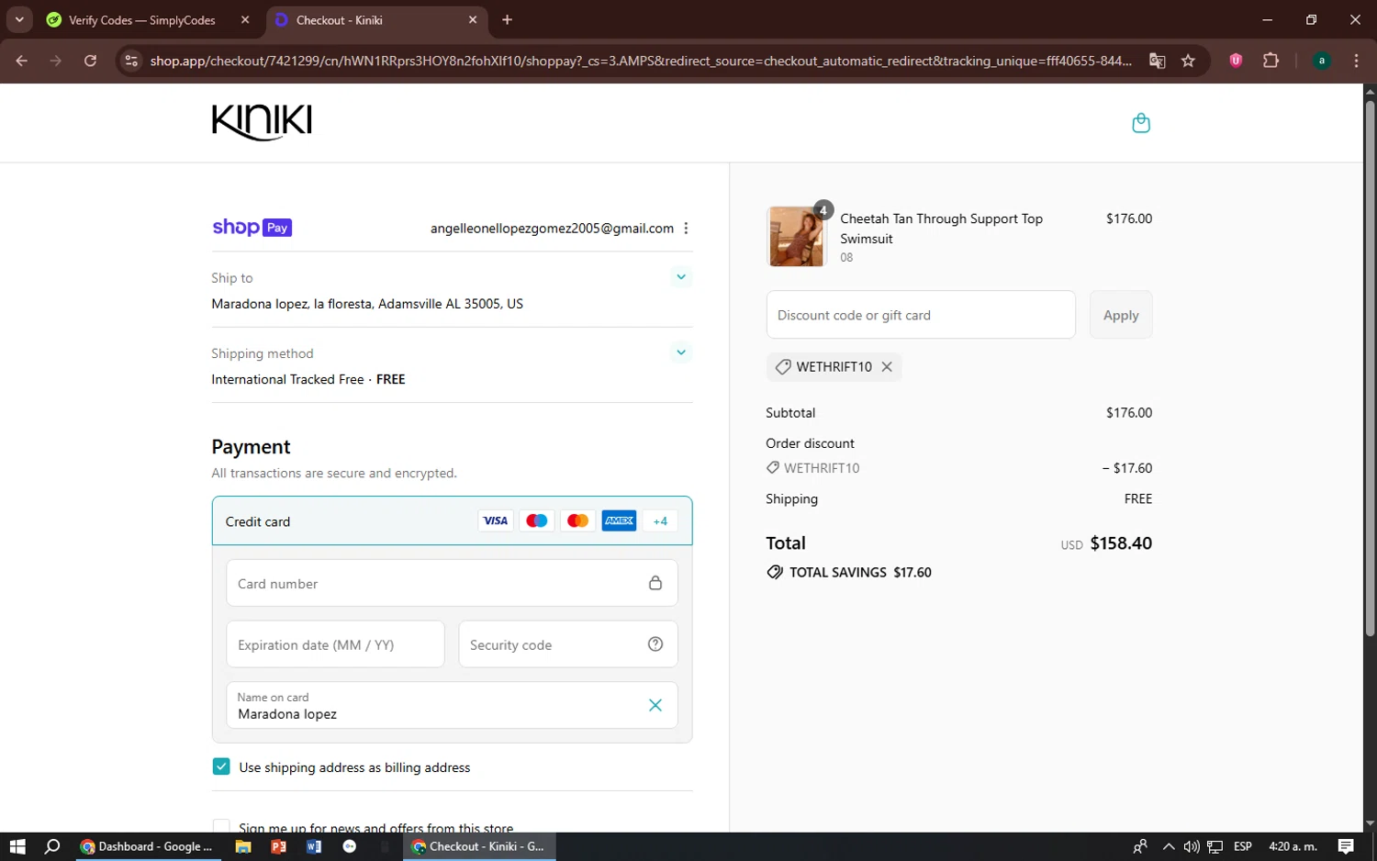
Task: Expand the Ship to section
Action: [681, 276]
